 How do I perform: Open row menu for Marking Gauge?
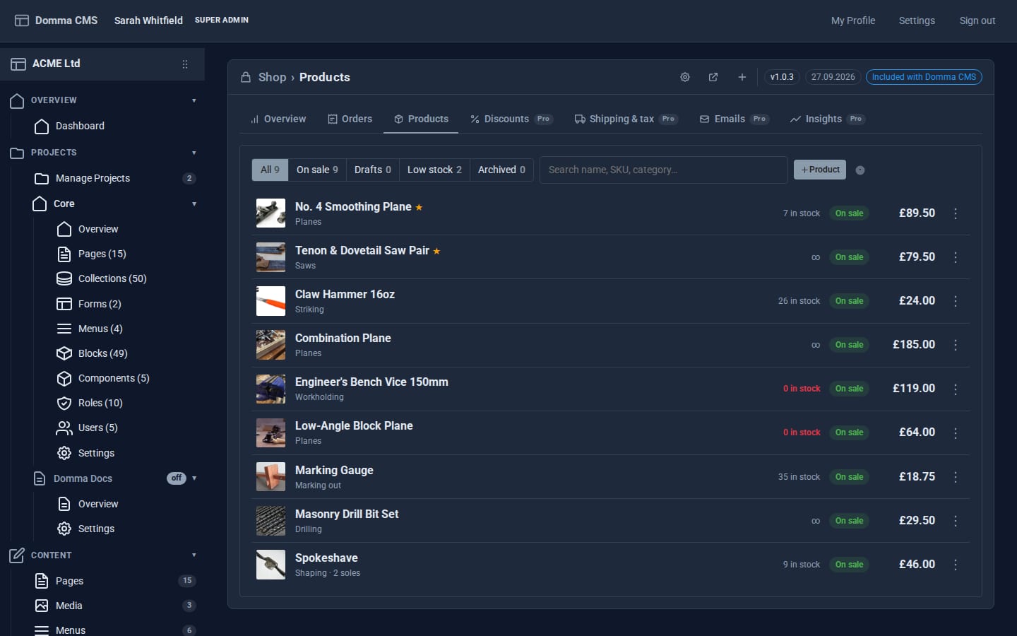[x=956, y=477]
